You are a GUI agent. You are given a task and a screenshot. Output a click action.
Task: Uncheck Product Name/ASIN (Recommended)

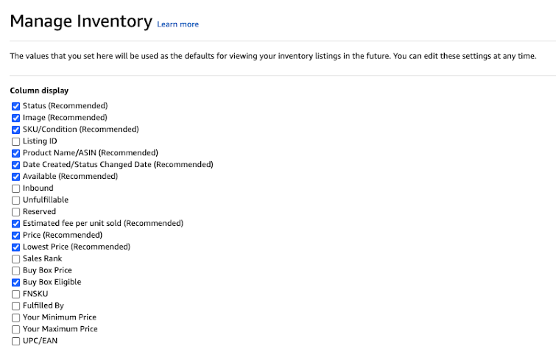(x=16, y=153)
